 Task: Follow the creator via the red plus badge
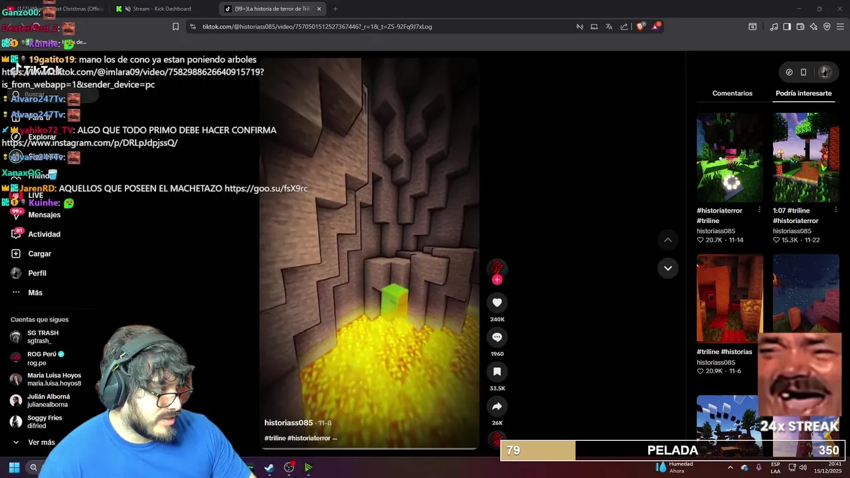tap(497, 279)
